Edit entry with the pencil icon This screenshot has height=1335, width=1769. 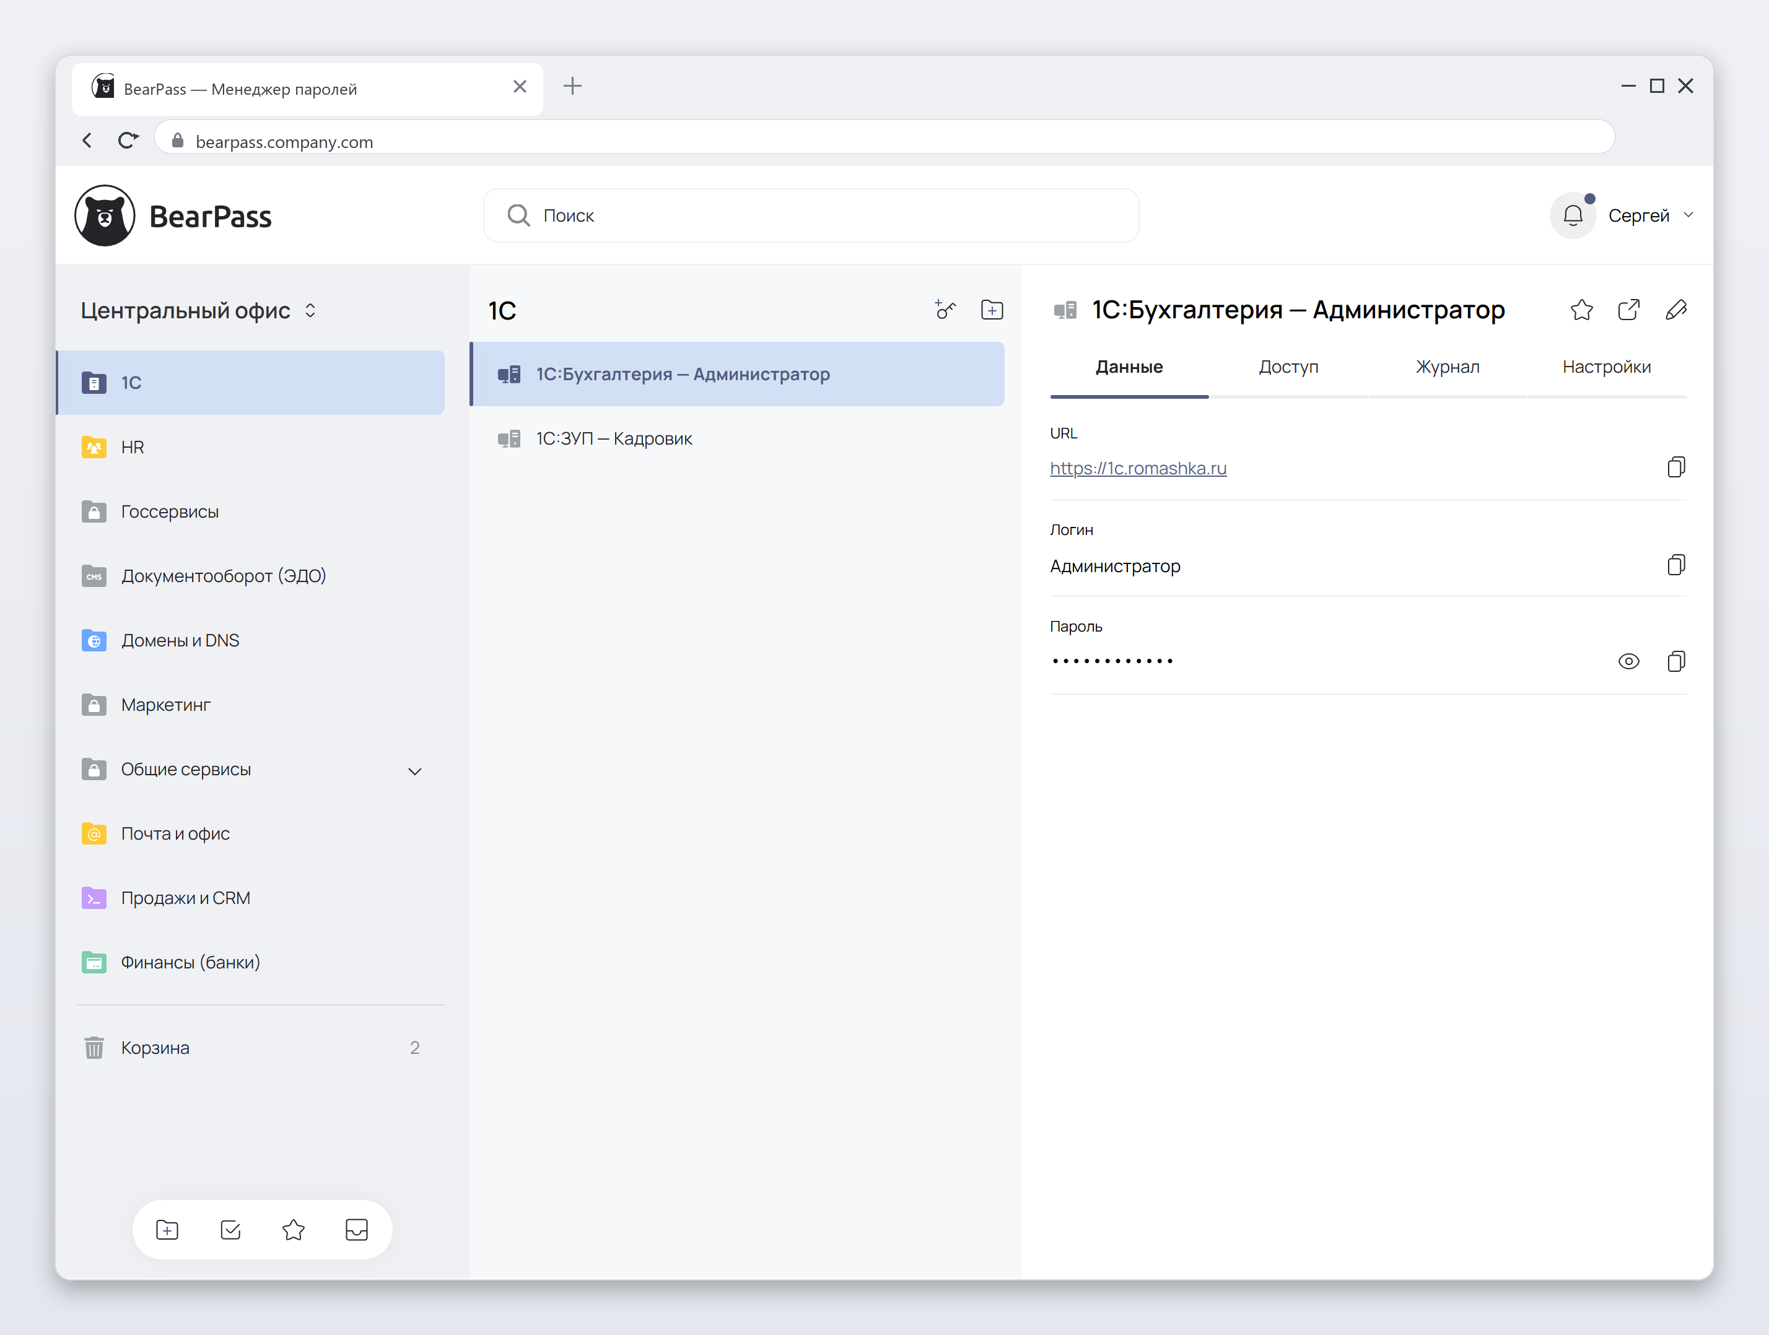click(1676, 310)
